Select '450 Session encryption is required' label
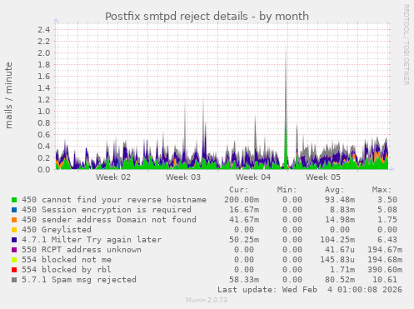This screenshot has width=414, height=309. [107, 210]
